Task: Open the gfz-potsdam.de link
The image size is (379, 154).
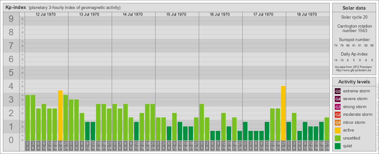Action: 353,70
